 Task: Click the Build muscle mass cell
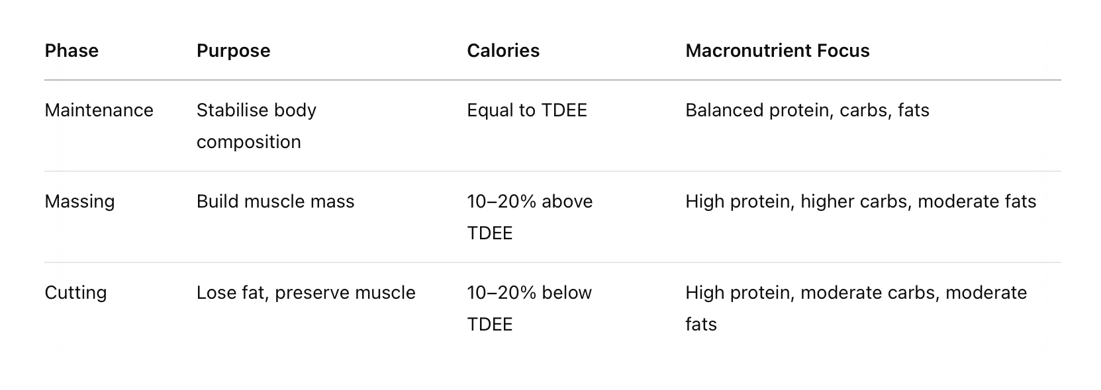click(x=275, y=202)
